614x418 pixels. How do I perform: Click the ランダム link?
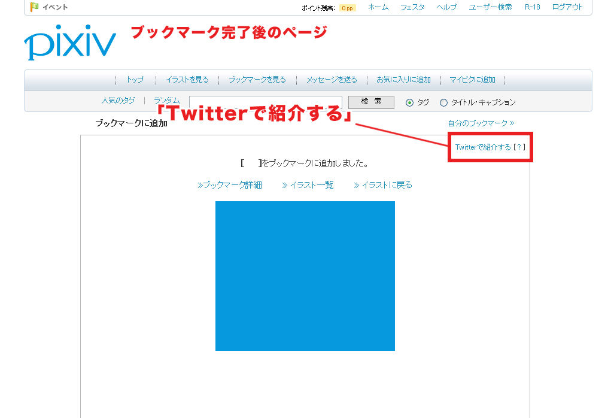pyautogui.click(x=167, y=100)
